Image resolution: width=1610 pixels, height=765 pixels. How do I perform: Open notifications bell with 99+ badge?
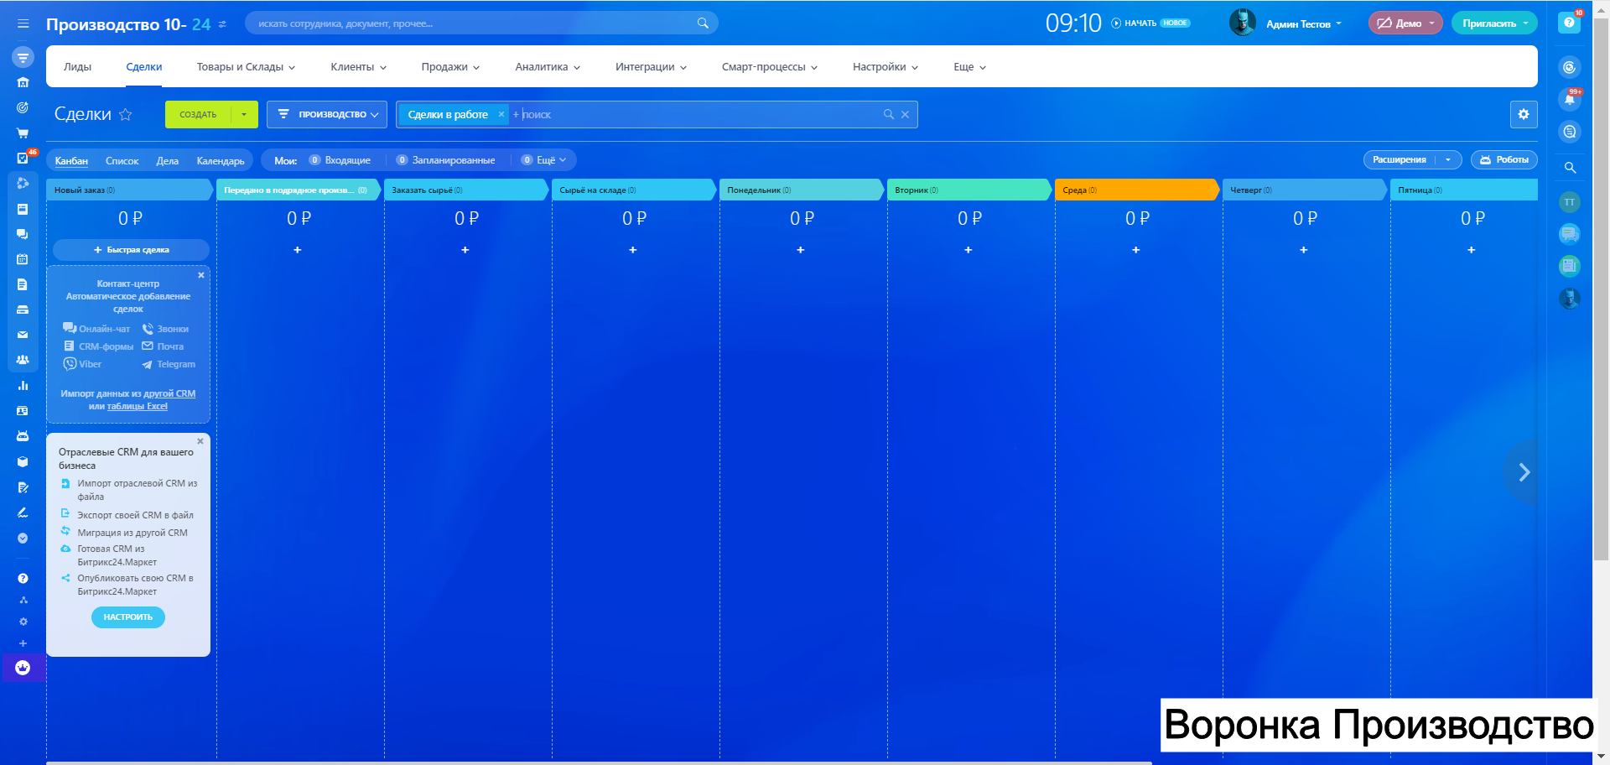coord(1570,99)
